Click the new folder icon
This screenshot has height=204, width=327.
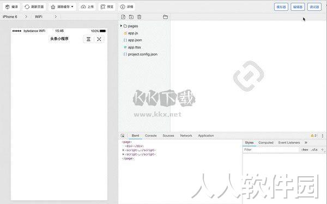(x=131, y=17)
